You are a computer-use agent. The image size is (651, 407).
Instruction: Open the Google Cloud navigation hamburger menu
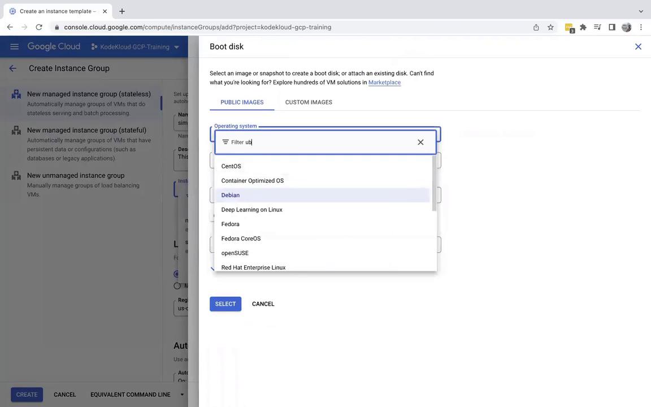(x=14, y=47)
